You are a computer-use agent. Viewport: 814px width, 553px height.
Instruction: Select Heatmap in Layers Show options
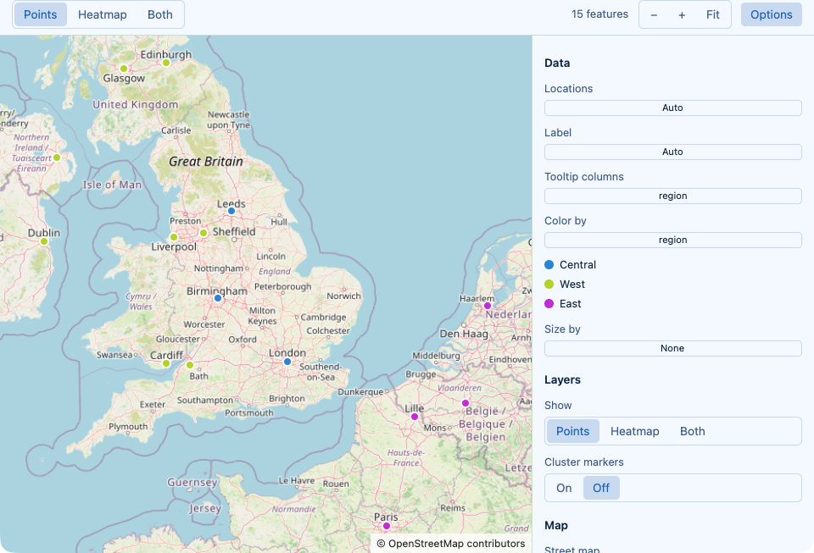point(634,431)
